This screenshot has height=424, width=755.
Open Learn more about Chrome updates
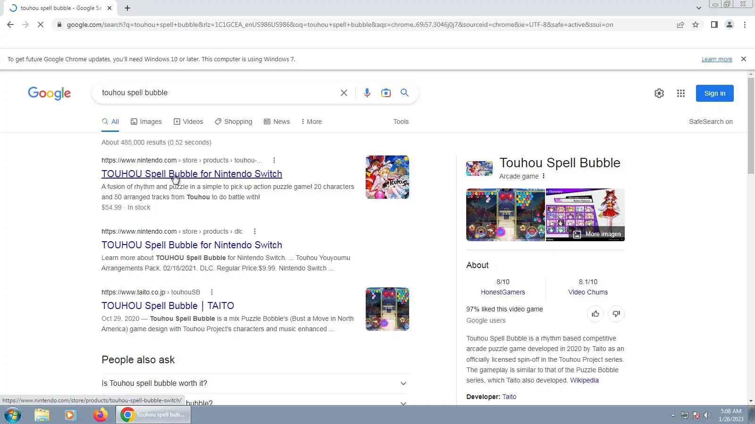point(717,59)
